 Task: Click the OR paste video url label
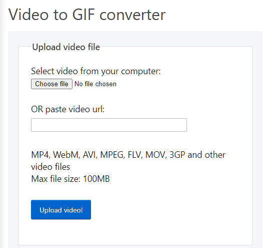coord(68,109)
